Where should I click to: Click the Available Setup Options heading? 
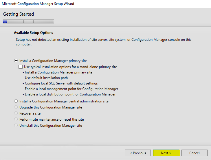[x=34, y=33]
